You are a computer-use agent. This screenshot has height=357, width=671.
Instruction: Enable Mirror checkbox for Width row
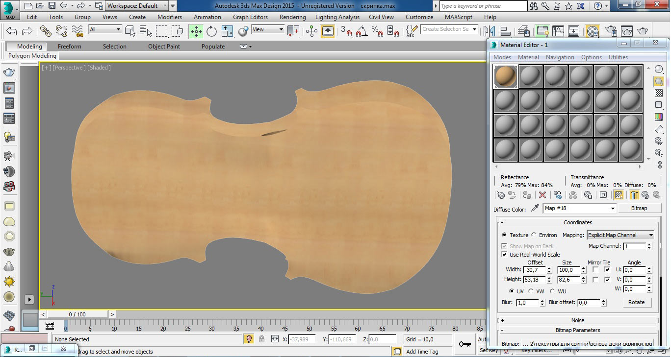pos(595,270)
